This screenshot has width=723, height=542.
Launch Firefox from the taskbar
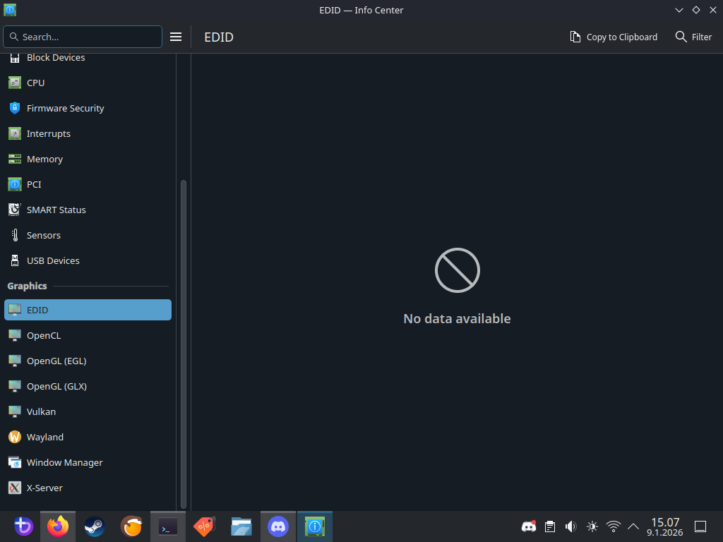(58, 526)
